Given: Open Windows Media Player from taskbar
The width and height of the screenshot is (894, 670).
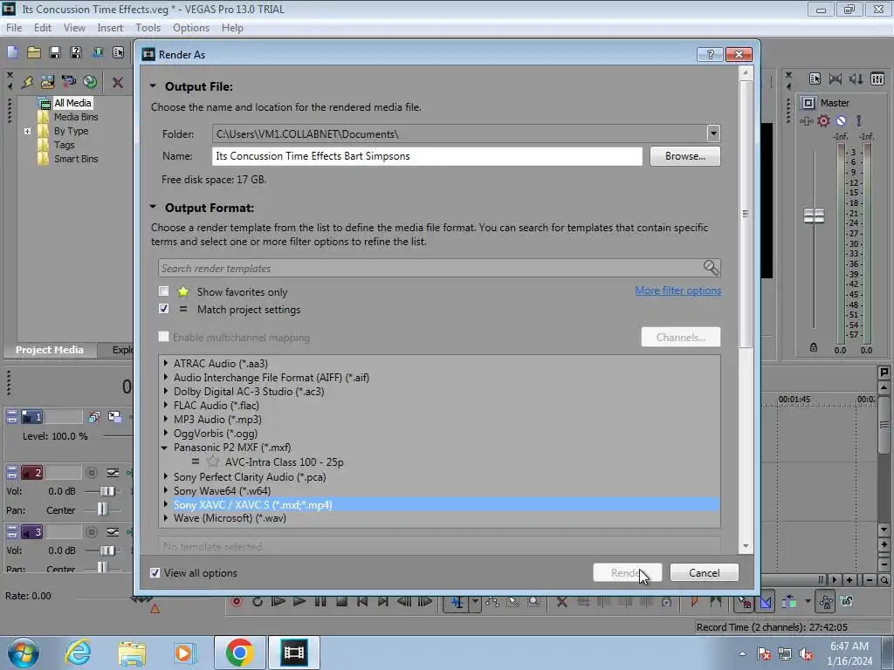Looking at the screenshot, I should point(184,653).
